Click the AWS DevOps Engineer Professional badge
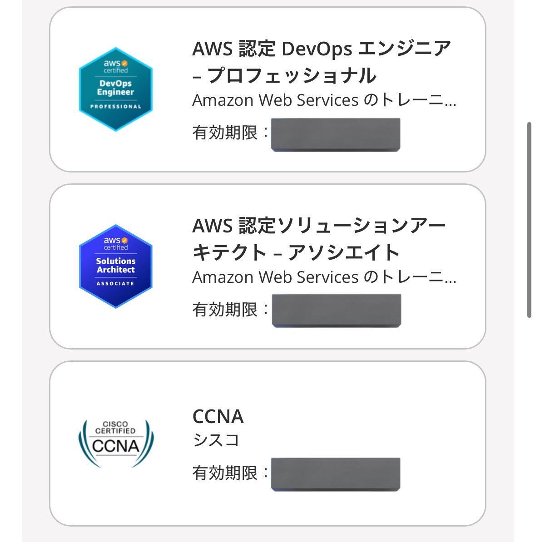Viewport: 535px width, 542px height. [x=116, y=89]
